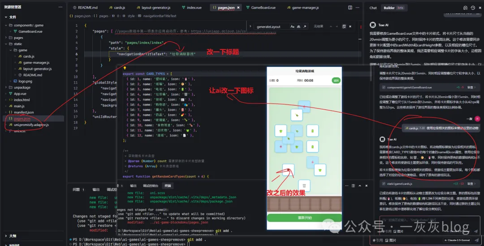Expand the replace field chevron
This screenshot has height=246, width=484.
pyautogui.click(x=251, y=27)
